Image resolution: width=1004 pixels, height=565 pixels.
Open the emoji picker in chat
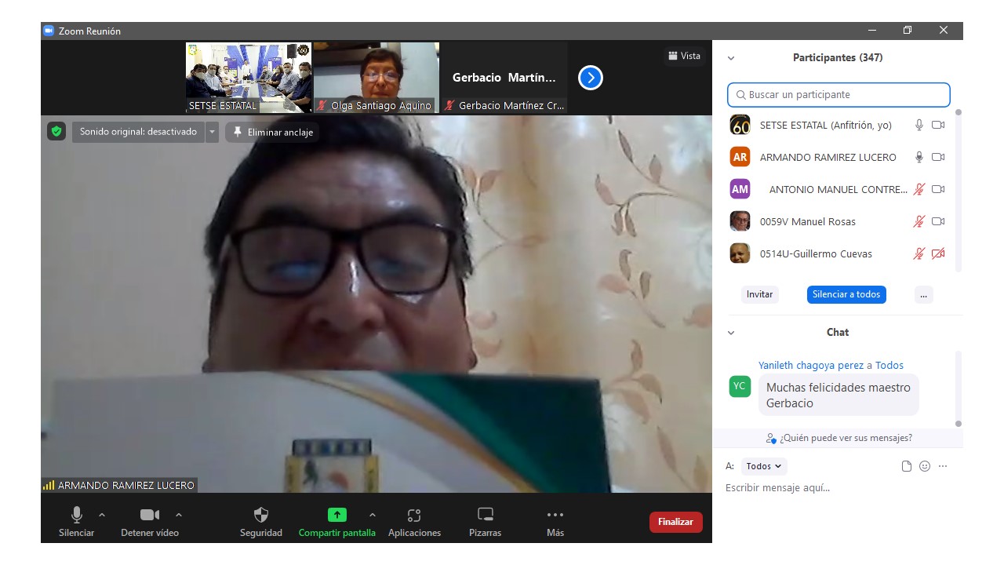click(925, 466)
